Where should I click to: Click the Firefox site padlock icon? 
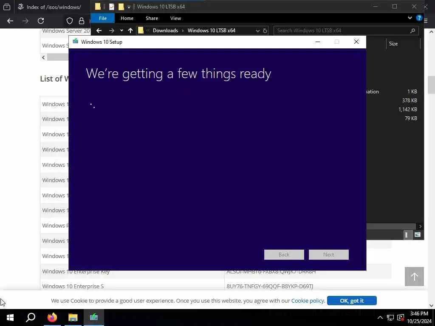(x=81, y=21)
